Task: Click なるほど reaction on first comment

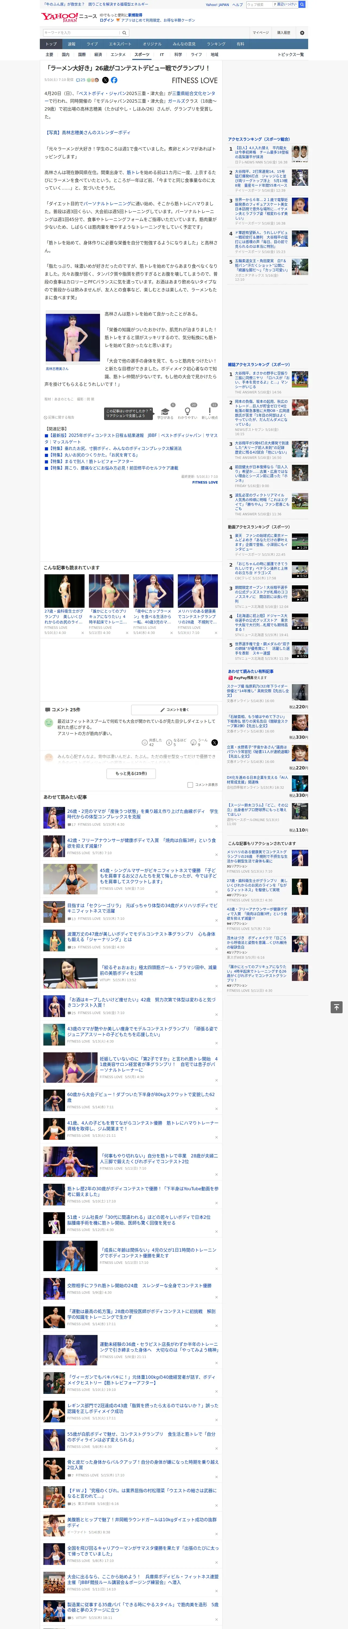Action: (x=177, y=742)
